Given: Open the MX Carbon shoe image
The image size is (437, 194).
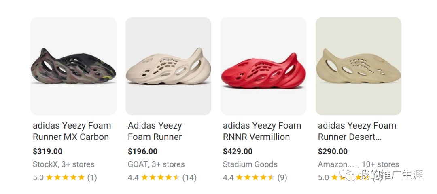Looking at the screenshot, I should tap(73, 66).
